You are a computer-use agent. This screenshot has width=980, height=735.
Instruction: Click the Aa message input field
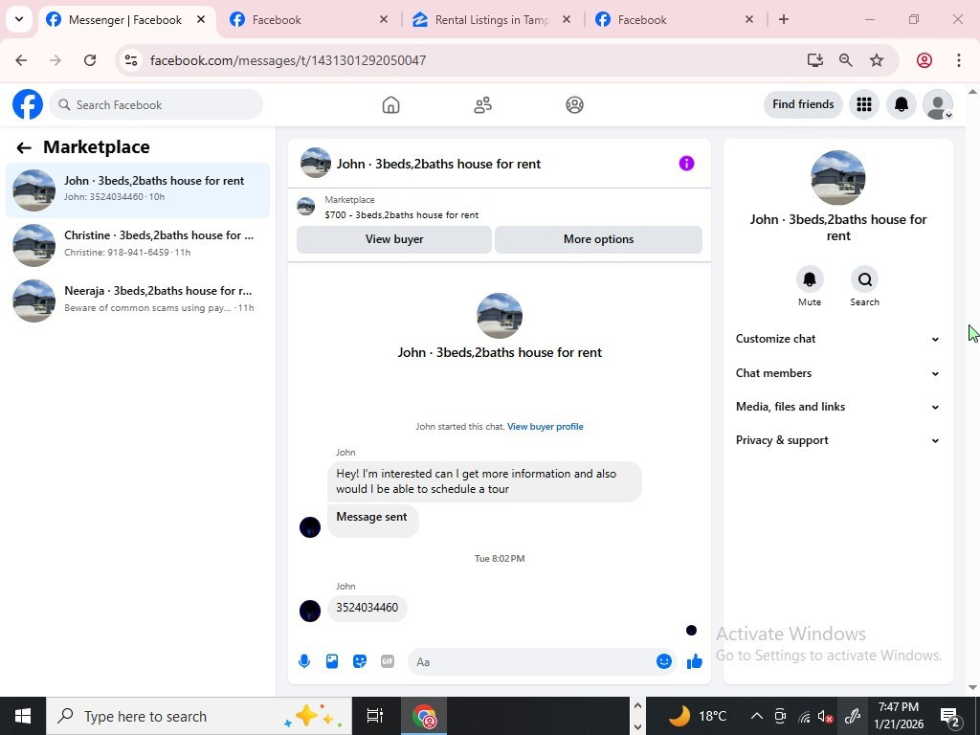click(531, 662)
